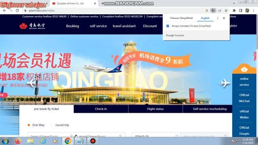Open the tab search dropdown arrow
The width and height of the screenshot is (258, 145).
(234, 3)
